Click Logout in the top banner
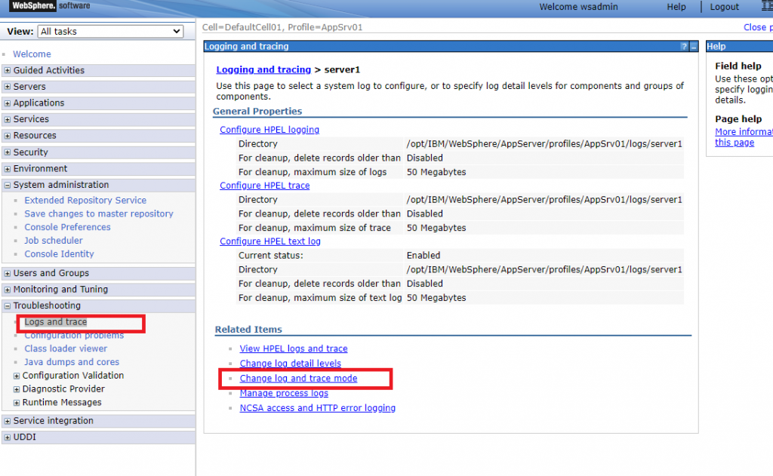This screenshot has width=773, height=476. point(724,7)
